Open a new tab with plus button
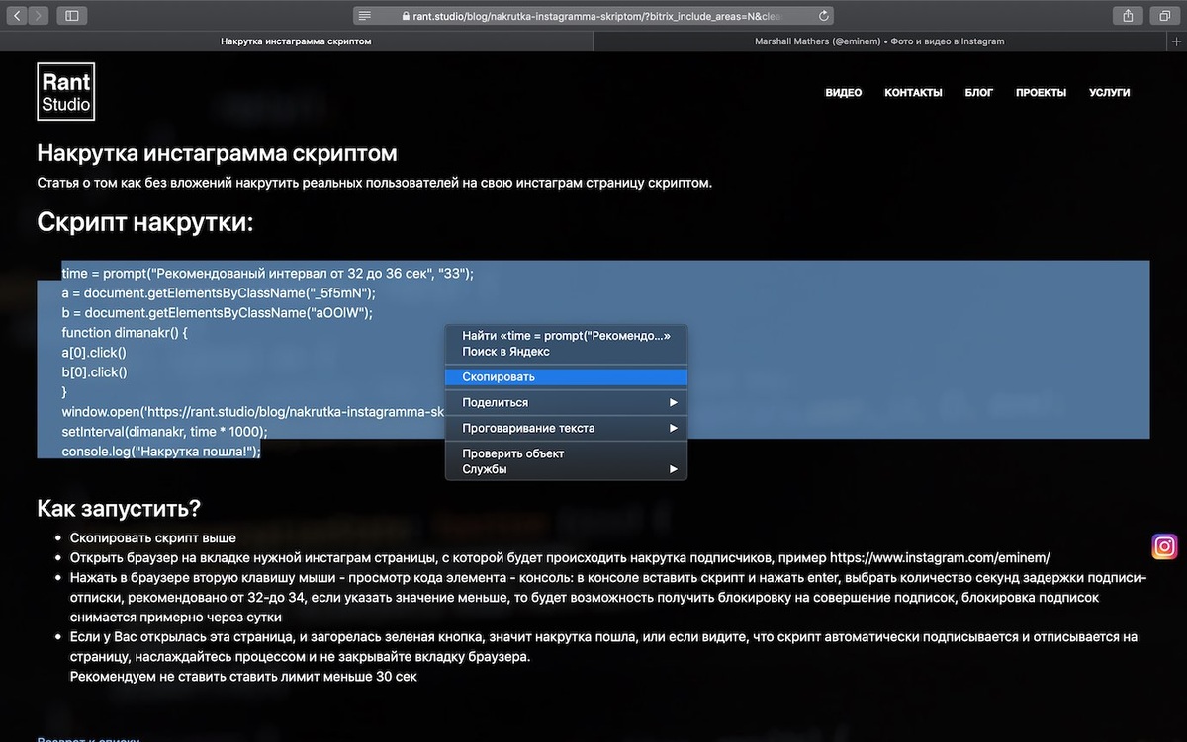Screen dimensions: 1187x742 tap(1176, 41)
